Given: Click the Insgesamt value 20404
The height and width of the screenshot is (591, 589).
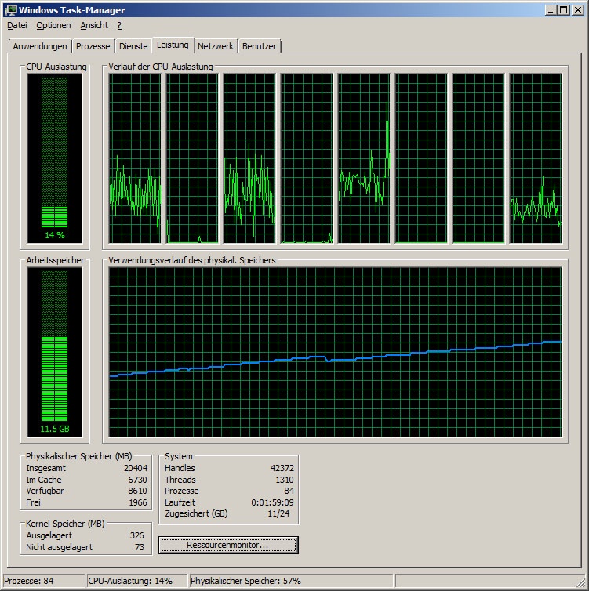Looking at the screenshot, I should (136, 468).
